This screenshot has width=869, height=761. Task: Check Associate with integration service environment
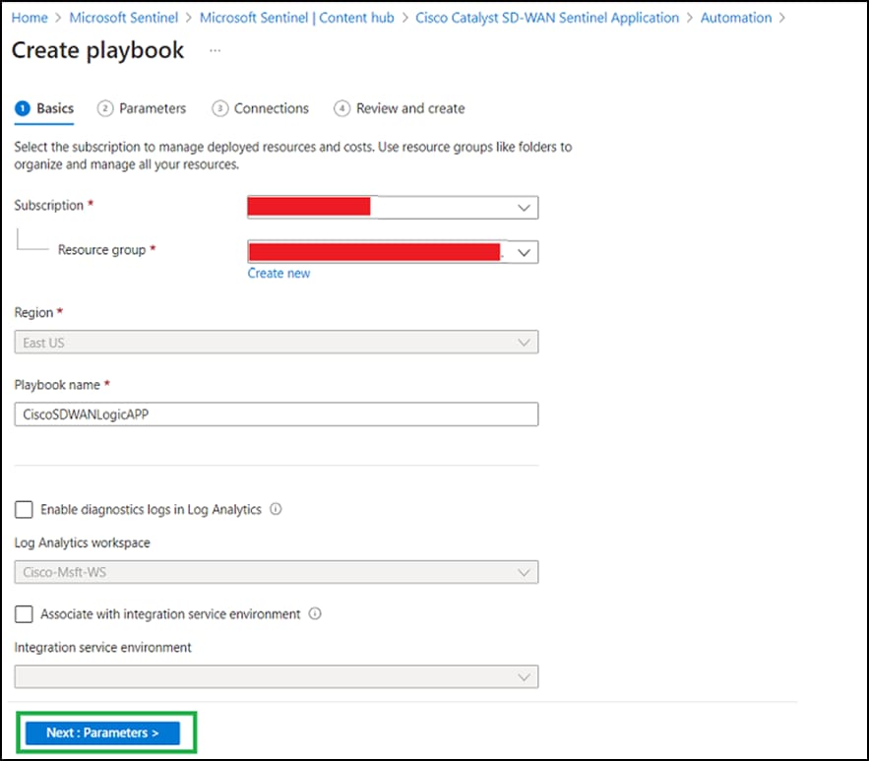click(x=24, y=614)
